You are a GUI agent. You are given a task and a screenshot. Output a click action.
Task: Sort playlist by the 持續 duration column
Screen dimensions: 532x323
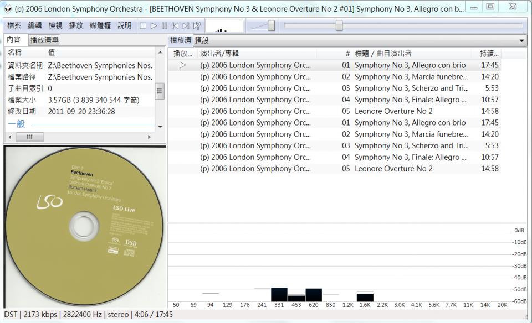[x=488, y=53]
